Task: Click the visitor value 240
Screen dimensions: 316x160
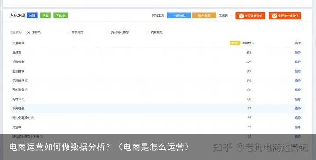Action: pyautogui.click(x=248, y=80)
